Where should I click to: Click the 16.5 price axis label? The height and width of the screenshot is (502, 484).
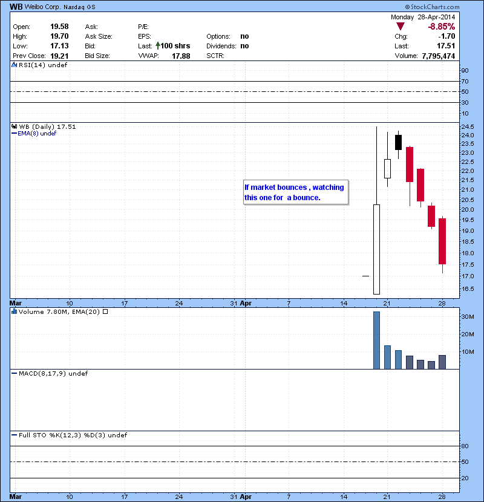click(468, 288)
